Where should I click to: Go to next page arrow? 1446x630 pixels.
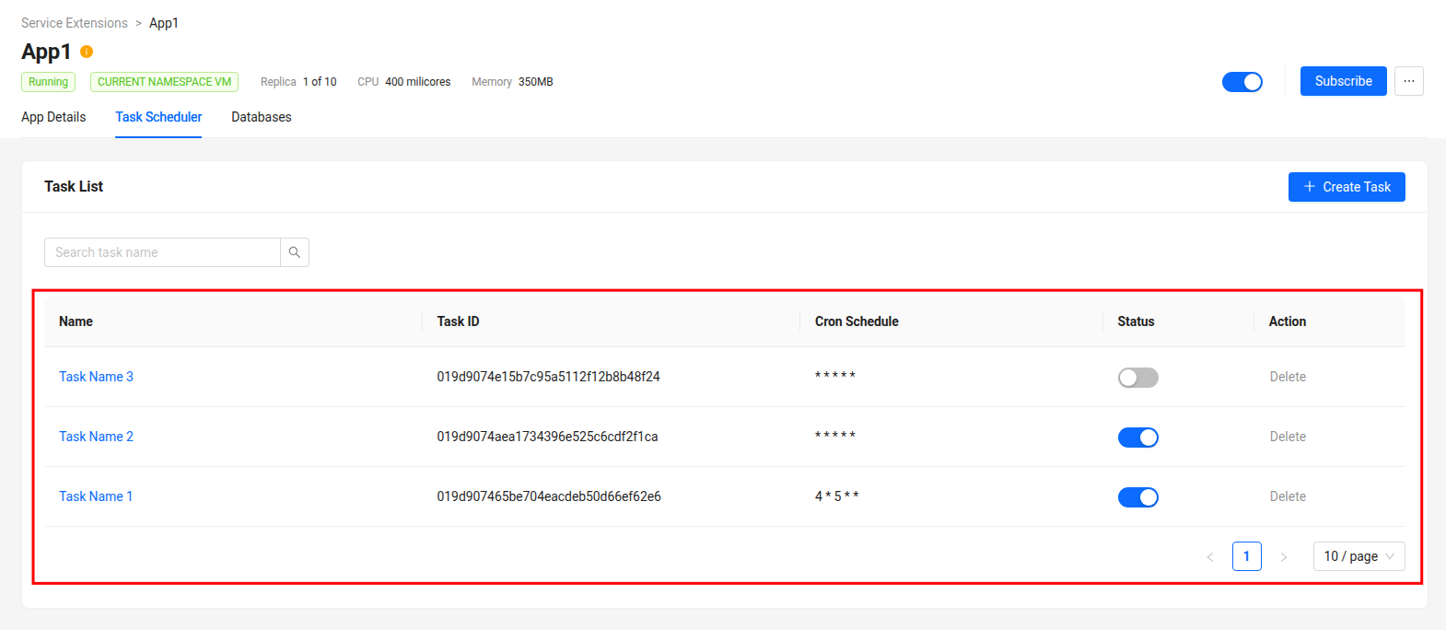click(1284, 556)
